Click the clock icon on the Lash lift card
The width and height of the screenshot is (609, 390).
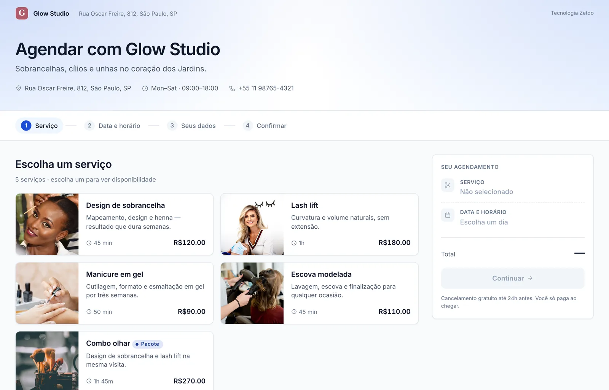[294, 243]
